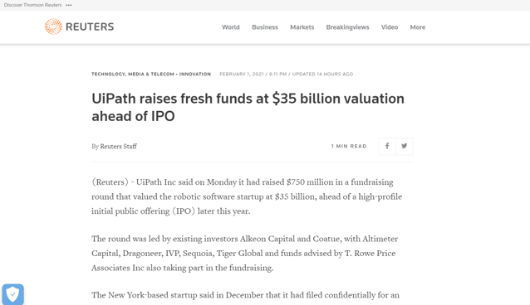Expand the three-dot Thomson Reuters menu
This screenshot has width=530, height=305.
[x=69, y=5]
